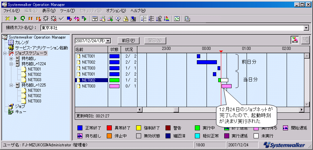Click the blue lines with green arrow icon

pyautogui.click(x=84, y=19)
